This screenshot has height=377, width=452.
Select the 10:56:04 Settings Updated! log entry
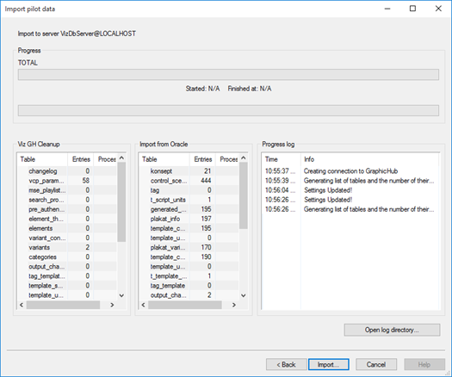(x=350, y=190)
